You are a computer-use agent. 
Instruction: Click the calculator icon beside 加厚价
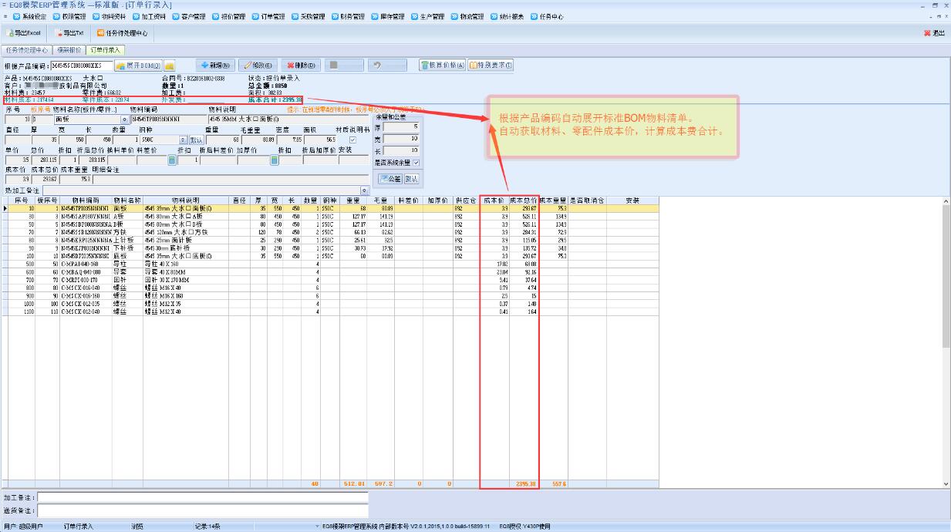(x=274, y=160)
